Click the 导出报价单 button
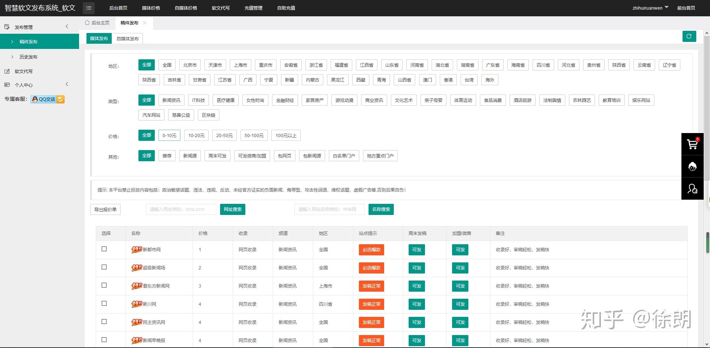 coord(105,209)
